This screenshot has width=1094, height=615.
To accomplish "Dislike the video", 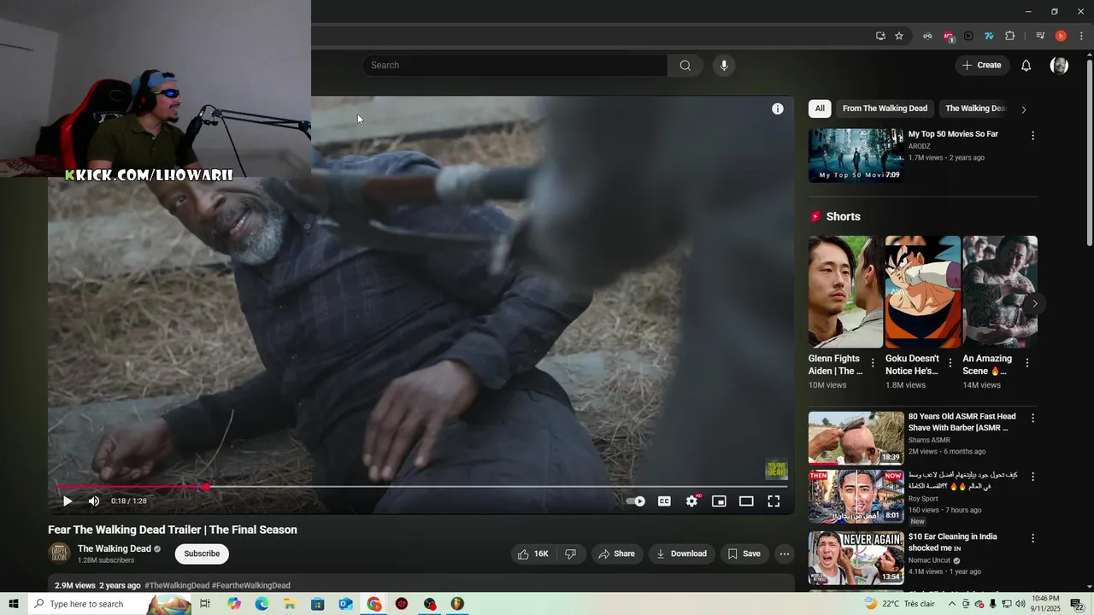I will pos(570,553).
